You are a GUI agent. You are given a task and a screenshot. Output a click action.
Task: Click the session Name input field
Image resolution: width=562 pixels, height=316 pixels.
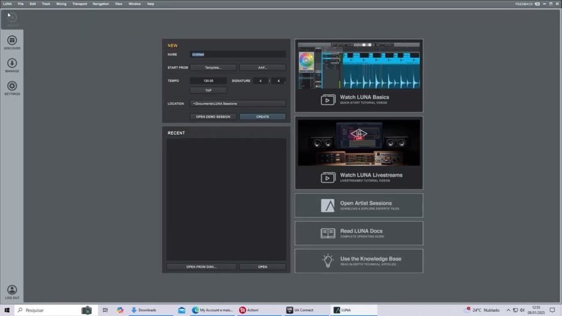tap(238, 54)
